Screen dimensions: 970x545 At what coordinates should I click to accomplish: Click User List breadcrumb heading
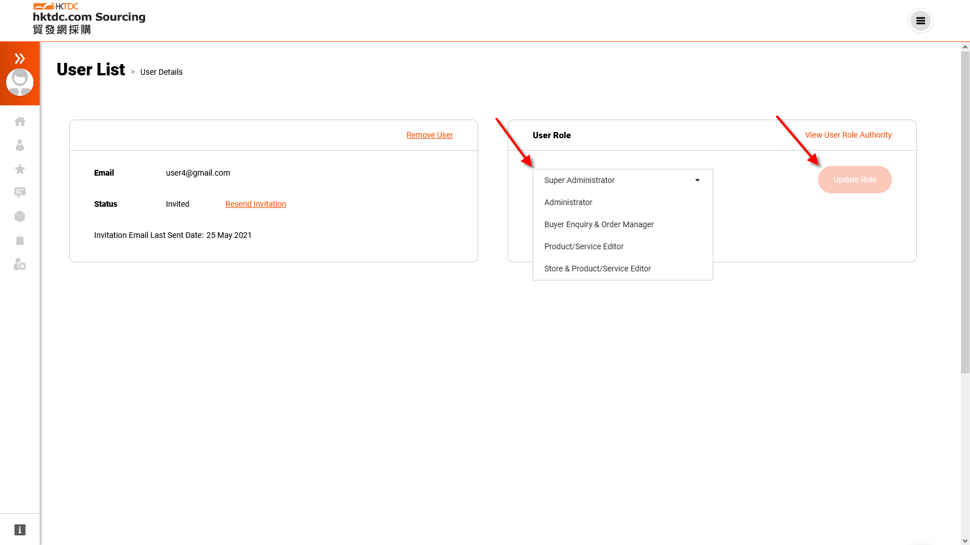pos(91,69)
